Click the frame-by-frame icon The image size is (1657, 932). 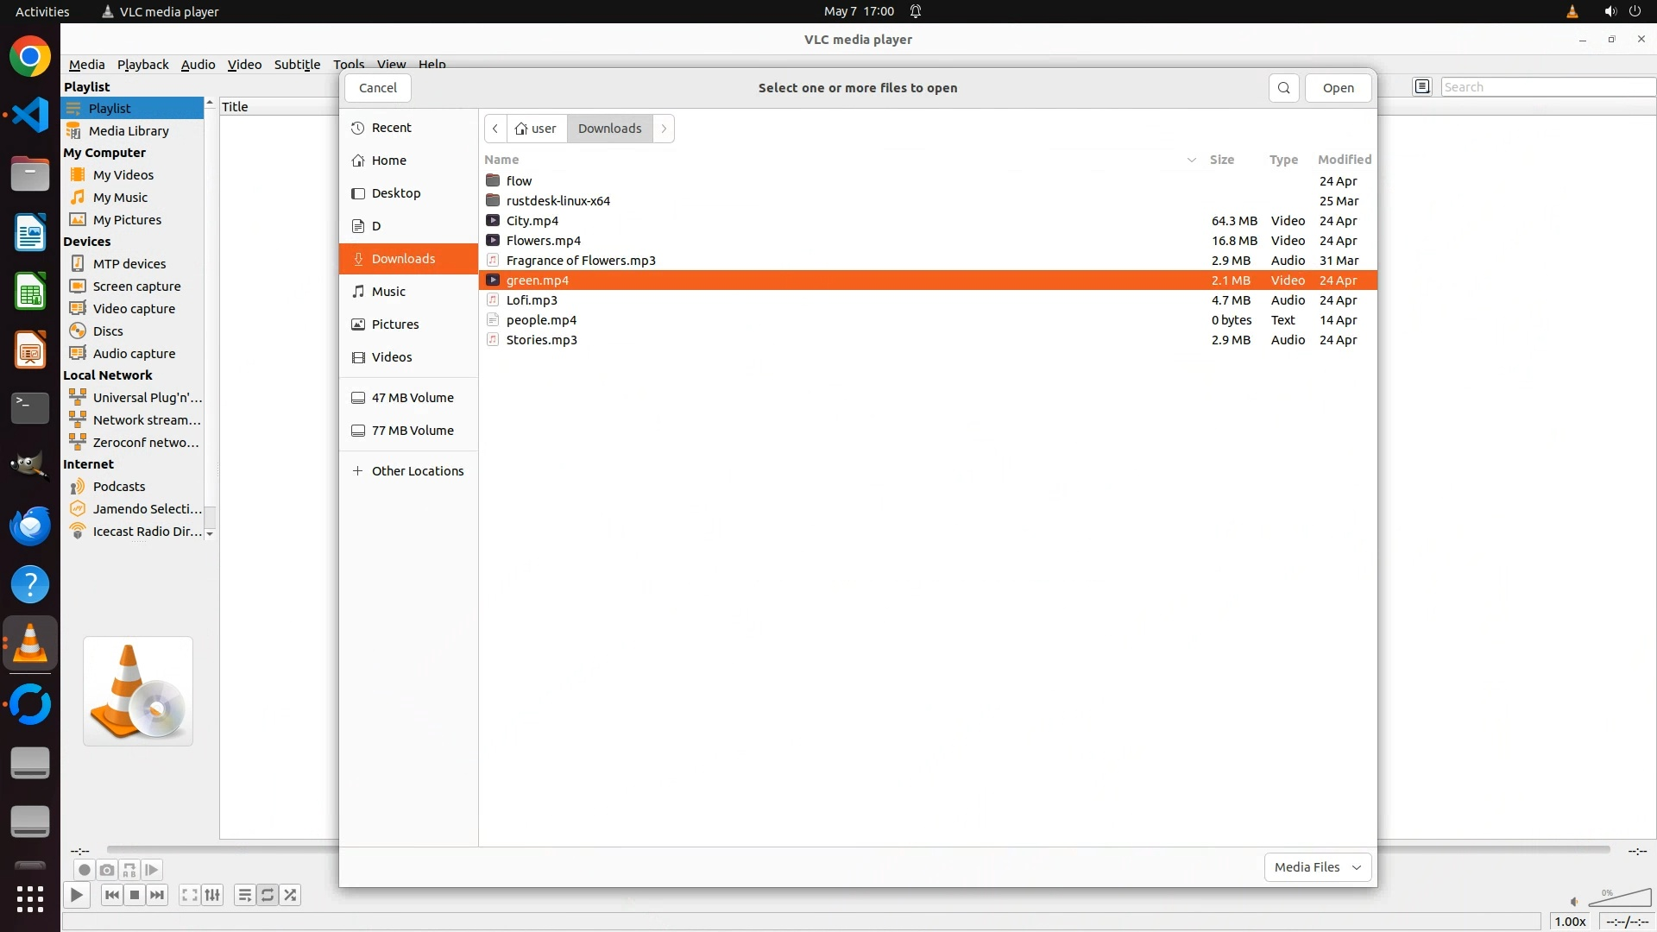click(x=152, y=870)
